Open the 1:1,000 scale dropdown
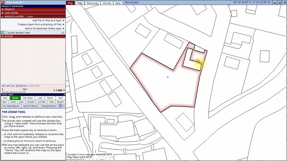 click(x=59, y=90)
